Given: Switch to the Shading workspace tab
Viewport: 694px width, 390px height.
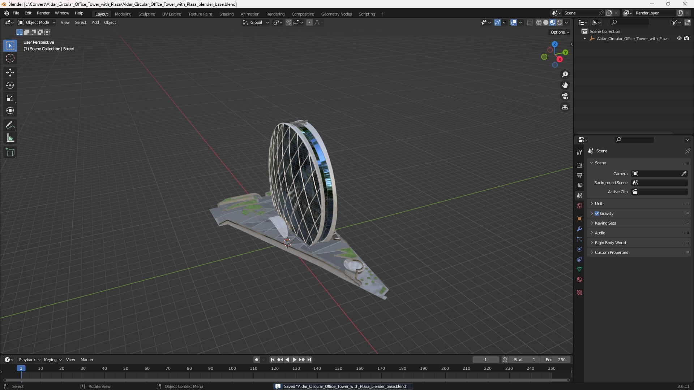Looking at the screenshot, I should [x=226, y=14].
